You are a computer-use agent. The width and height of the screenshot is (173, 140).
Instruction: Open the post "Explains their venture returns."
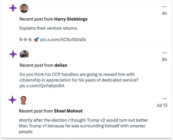click(48, 28)
